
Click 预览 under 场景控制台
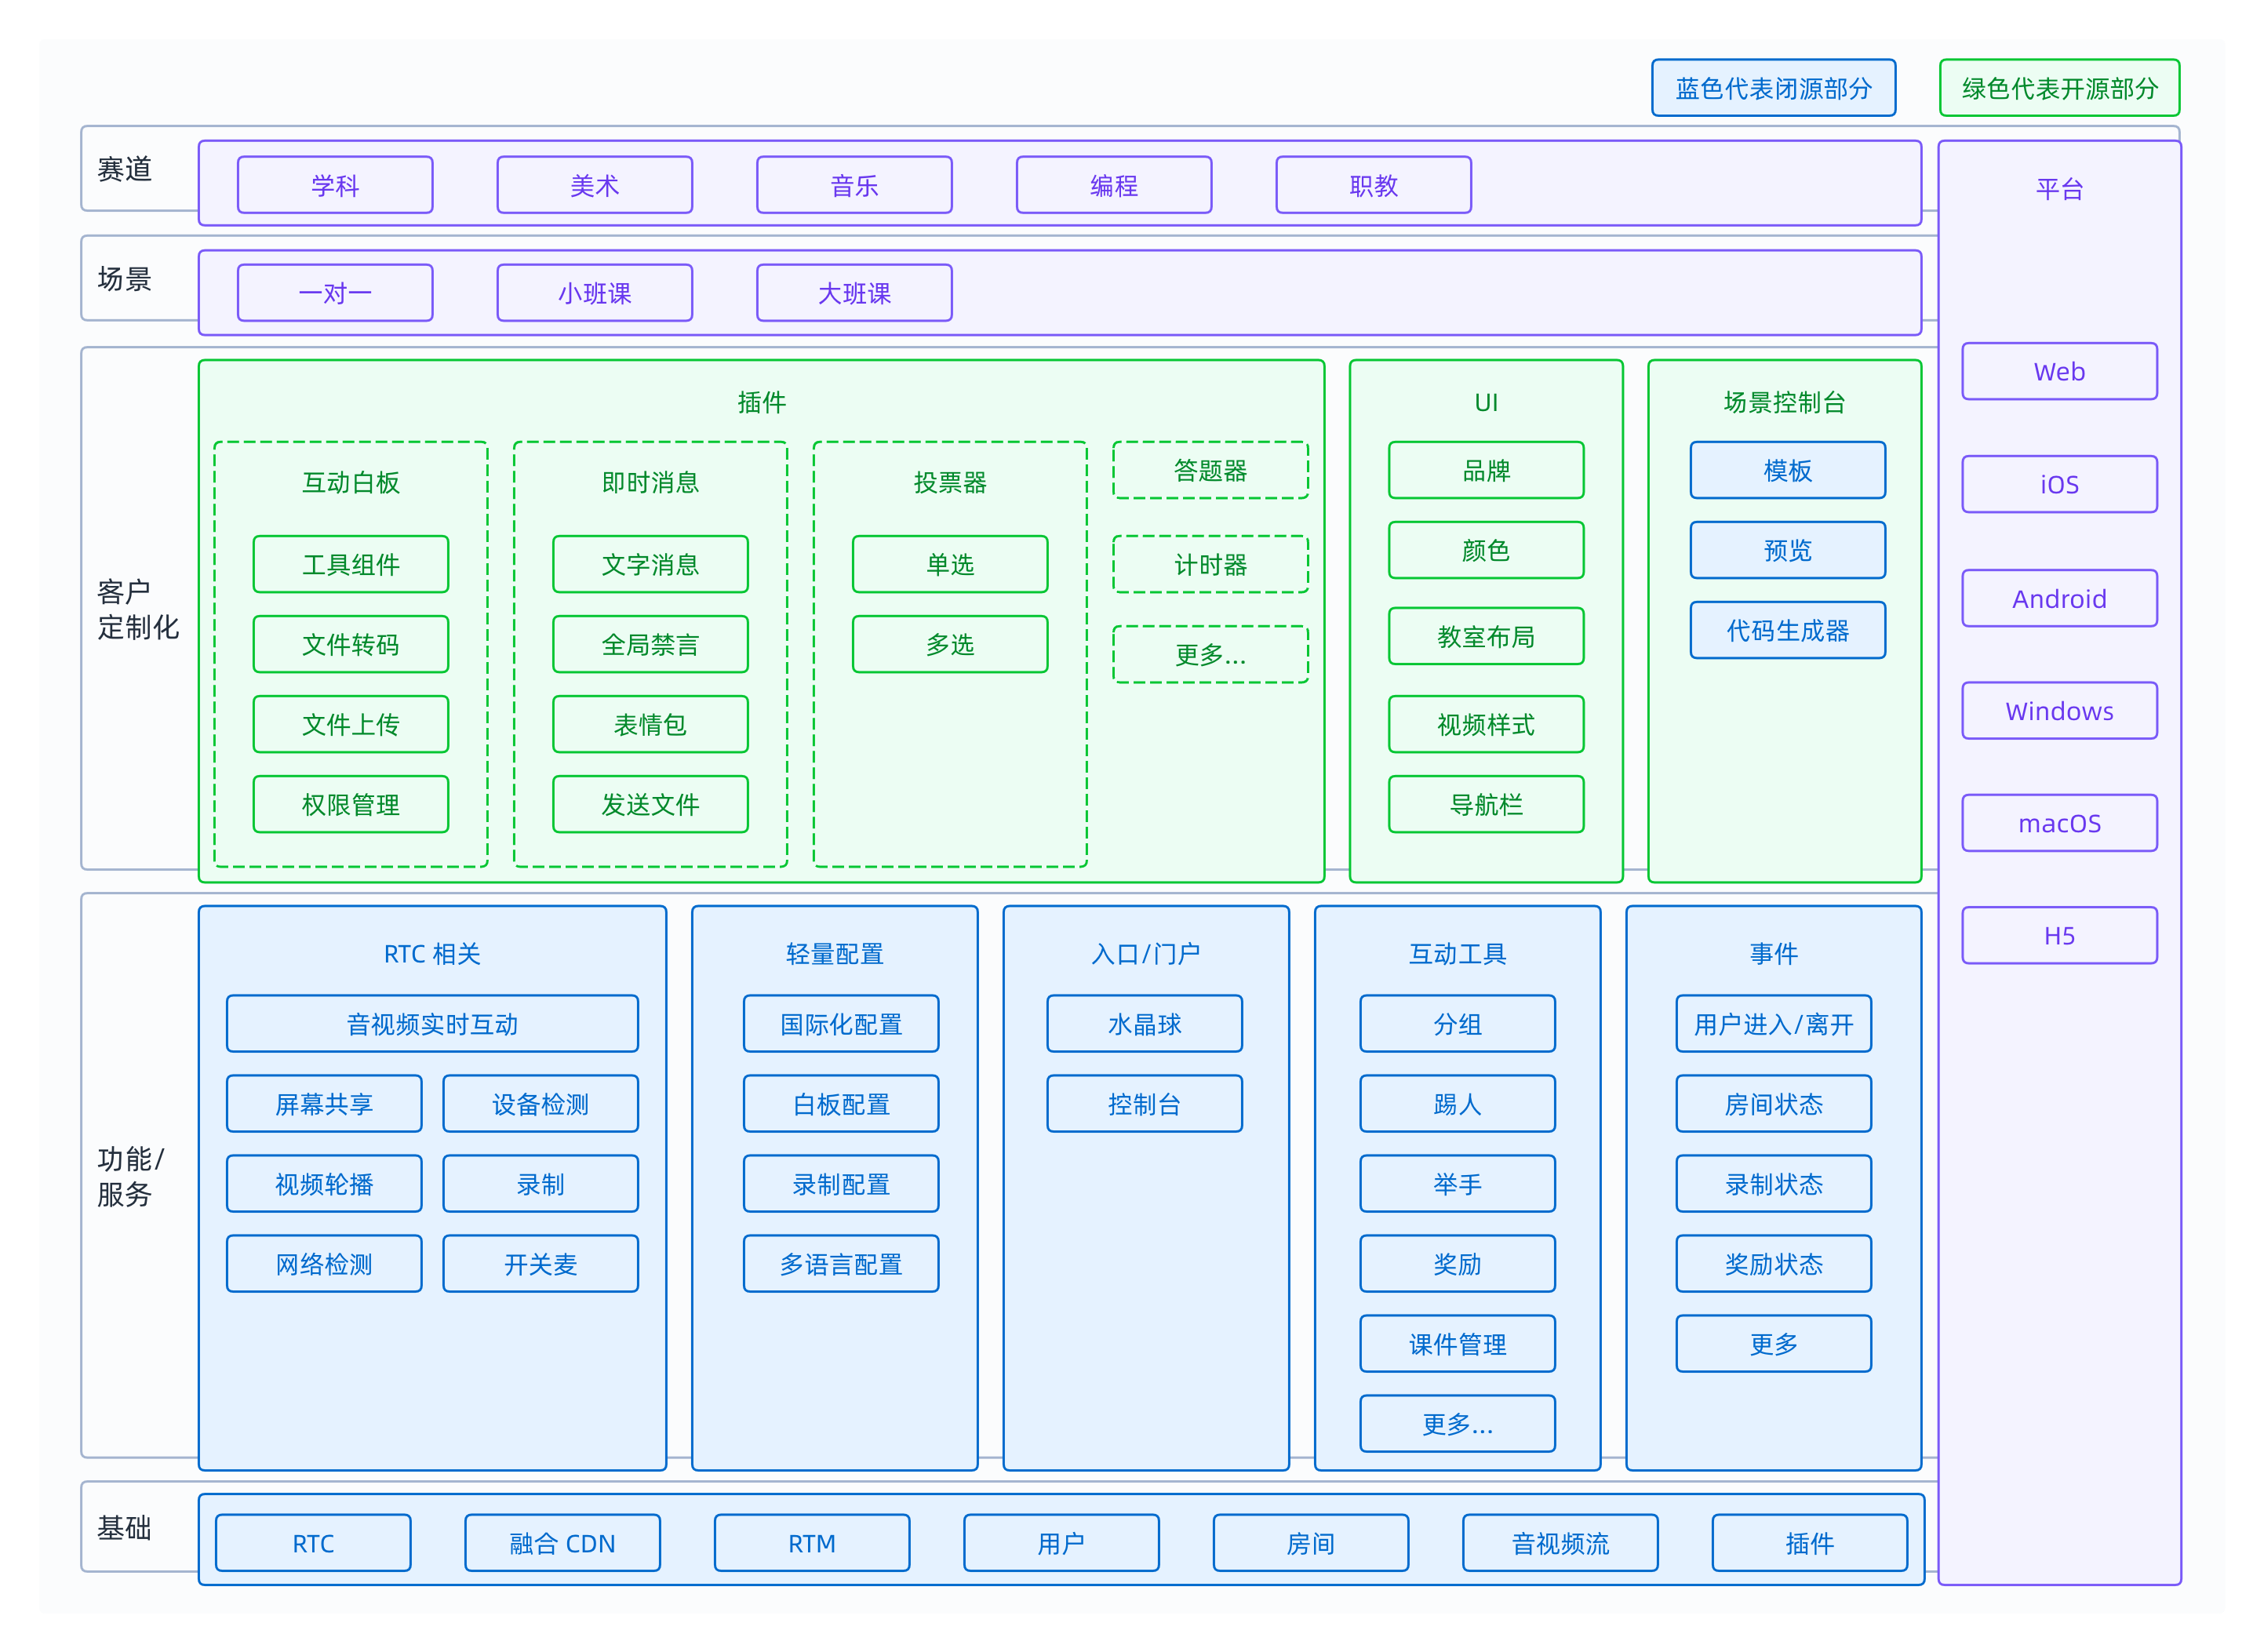pyautogui.click(x=1788, y=551)
